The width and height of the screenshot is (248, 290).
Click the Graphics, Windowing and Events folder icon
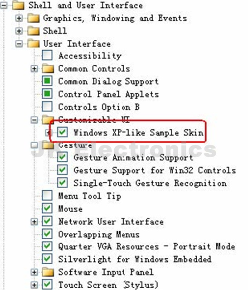(x=33, y=18)
